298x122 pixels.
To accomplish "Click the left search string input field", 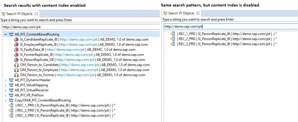I will point(81,27).
